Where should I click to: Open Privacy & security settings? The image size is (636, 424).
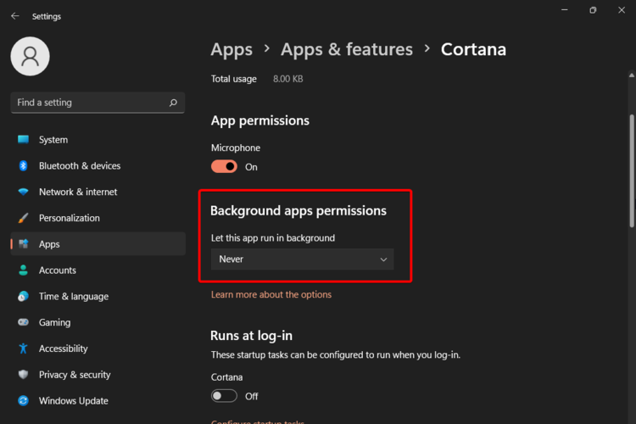tap(98, 375)
